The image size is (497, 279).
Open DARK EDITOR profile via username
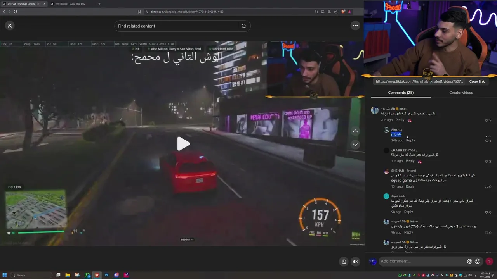[x=404, y=150]
